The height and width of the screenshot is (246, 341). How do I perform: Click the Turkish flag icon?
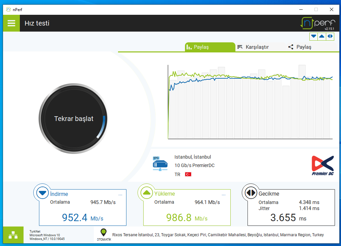(x=188, y=174)
